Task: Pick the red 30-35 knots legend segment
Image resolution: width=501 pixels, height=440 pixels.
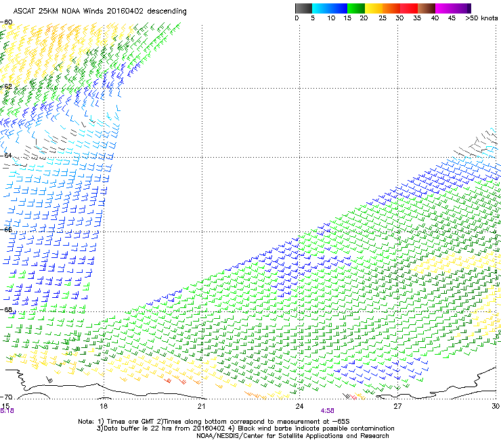Action: pos(409,8)
